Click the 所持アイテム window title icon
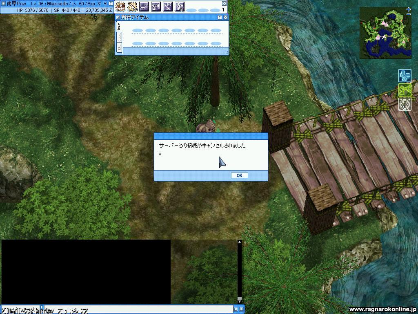Image resolution: width=418 pixels, height=314 pixels. point(118,17)
